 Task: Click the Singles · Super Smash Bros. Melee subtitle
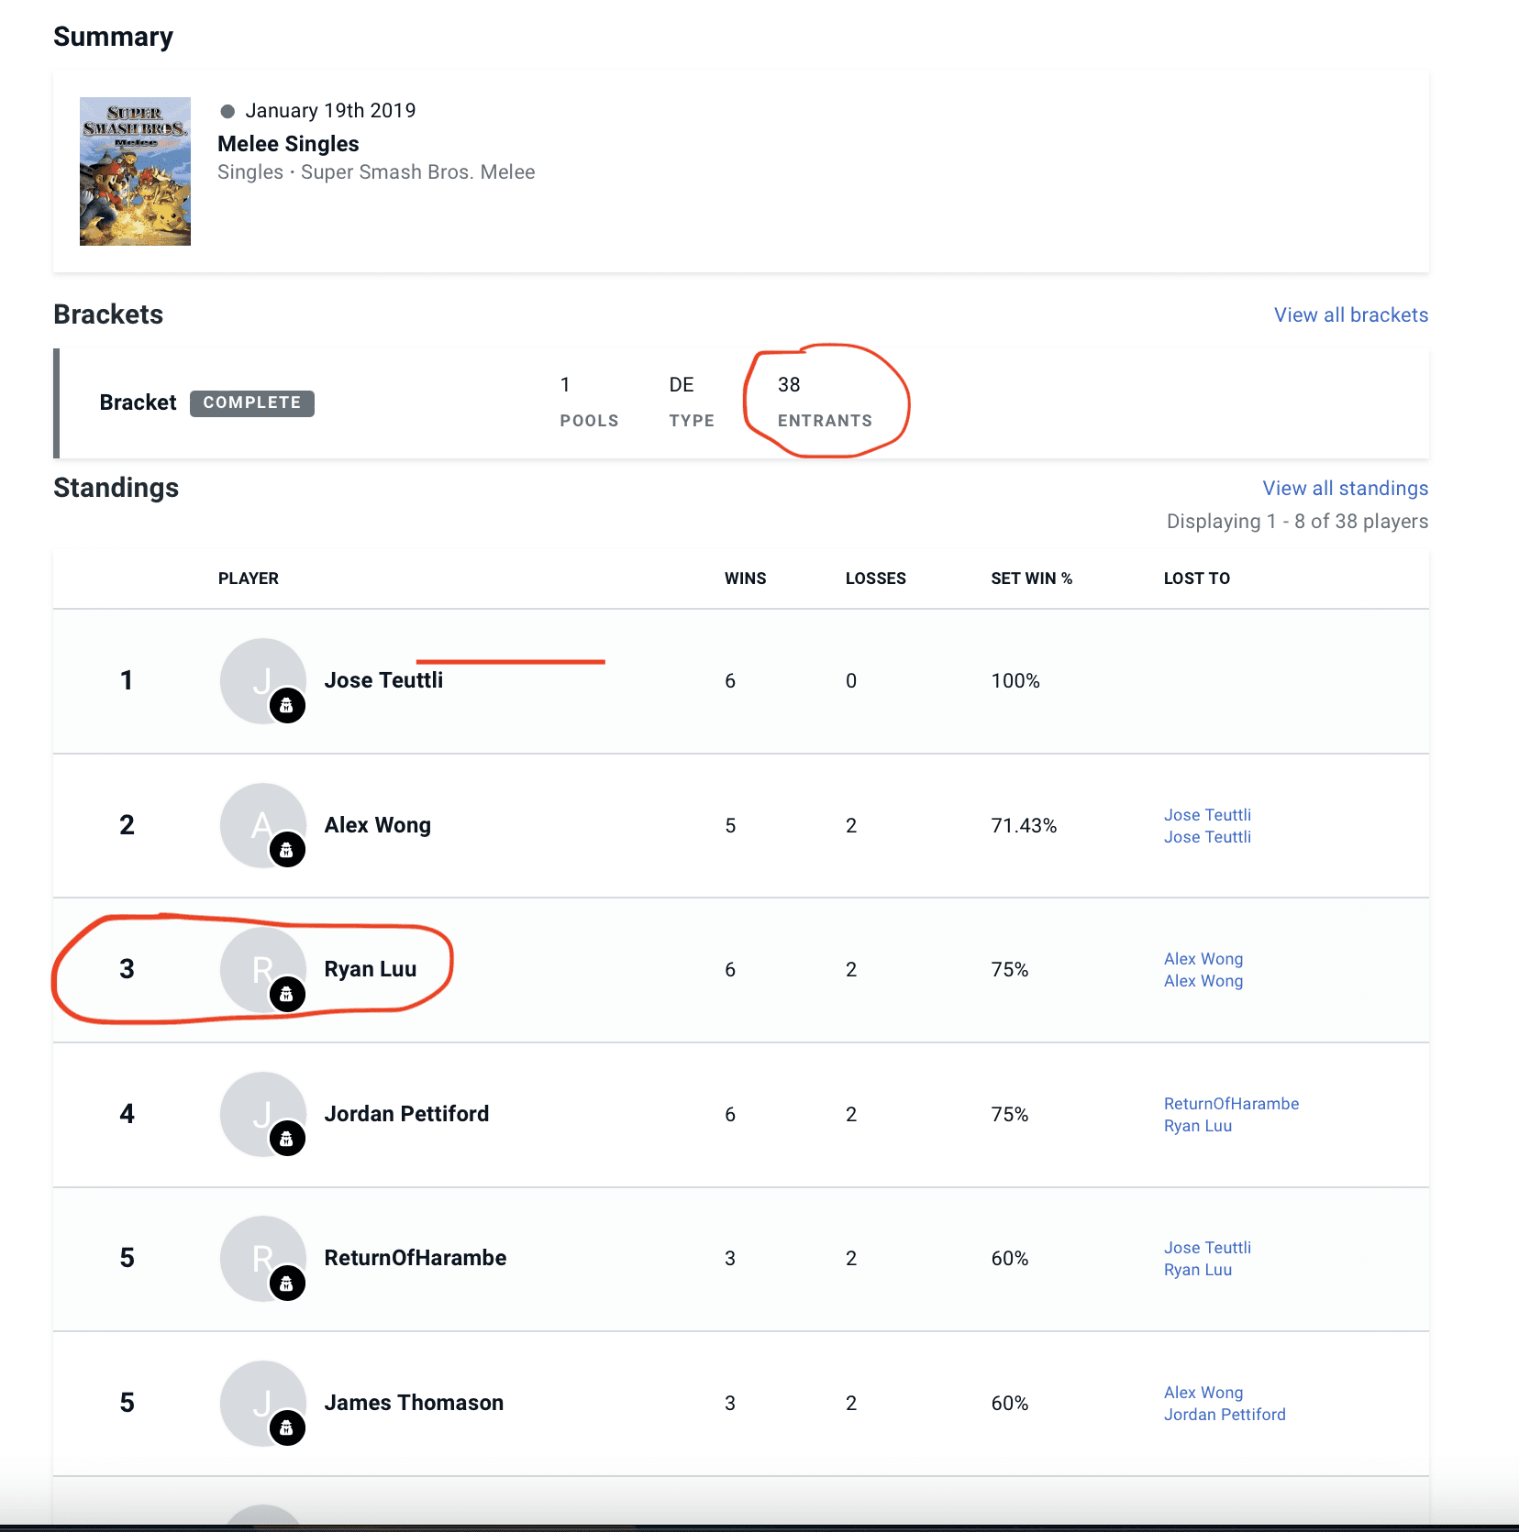coord(376,172)
